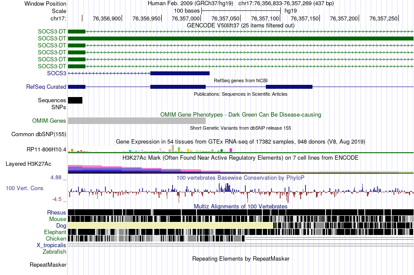Click the RefSeq genes from NCBI title

241,80
